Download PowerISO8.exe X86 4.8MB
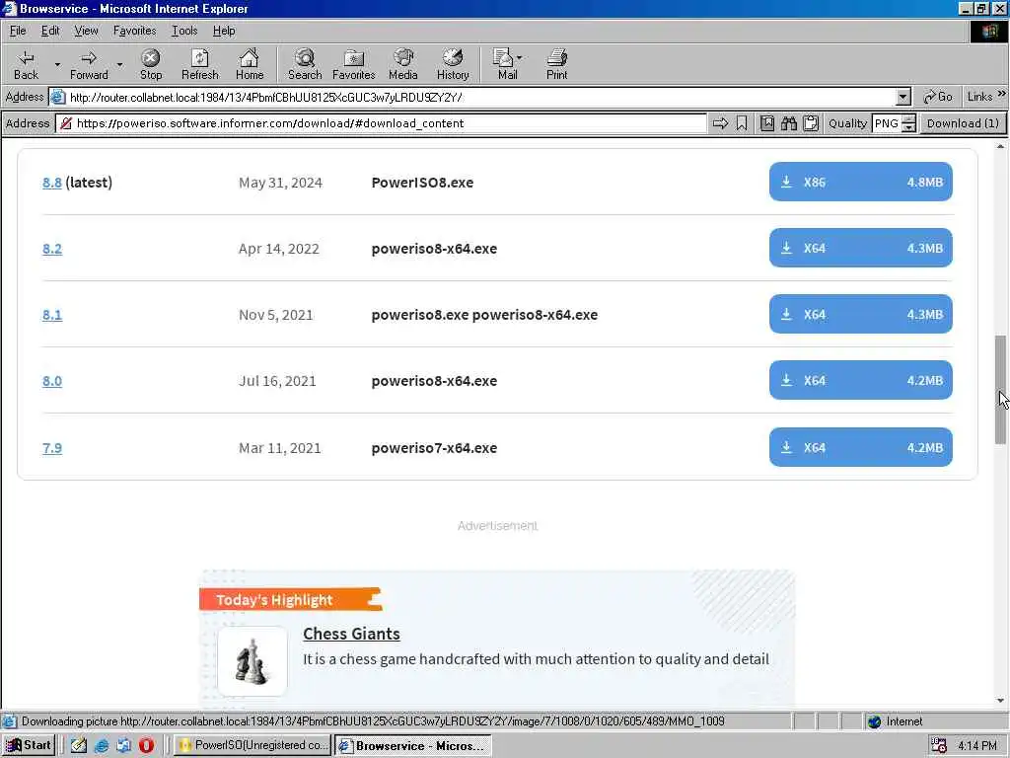The image size is (1010, 758). tap(860, 182)
